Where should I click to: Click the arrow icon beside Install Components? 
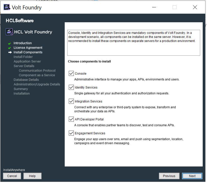tap(10, 52)
